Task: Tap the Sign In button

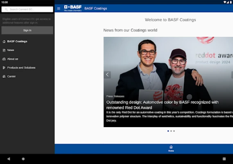Action: point(27,30)
